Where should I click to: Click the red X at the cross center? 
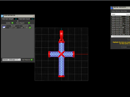tap(61, 54)
